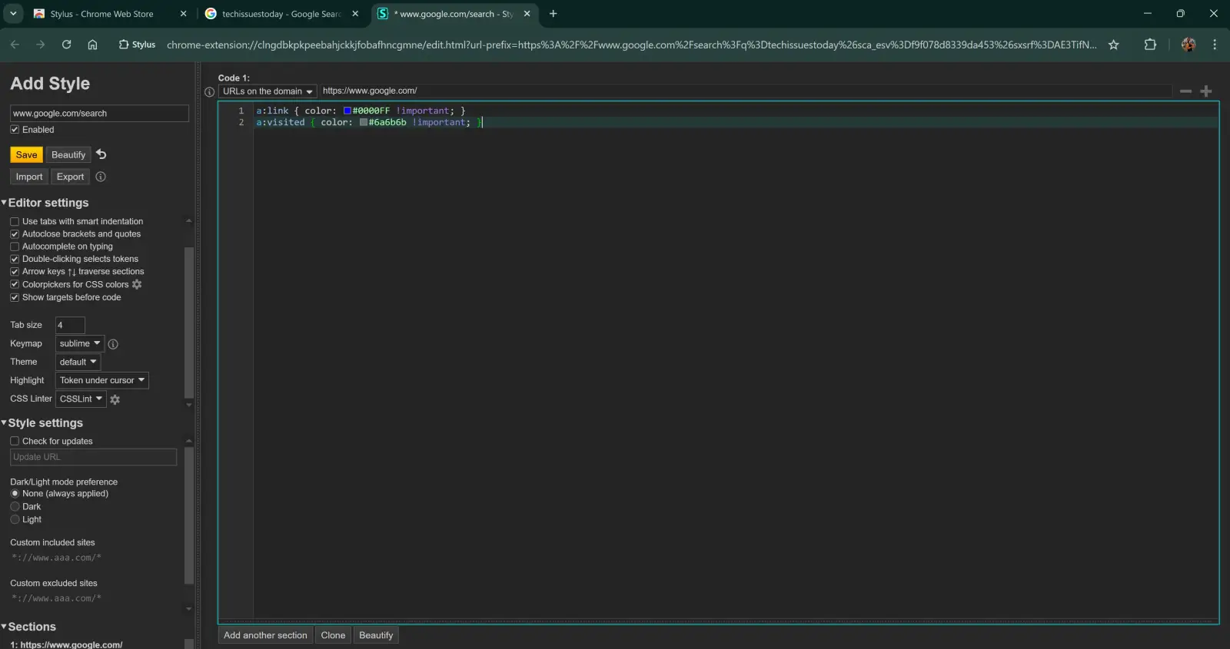
Task: Add applies-to rule with plus icon
Action: click(x=1206, y=91)
